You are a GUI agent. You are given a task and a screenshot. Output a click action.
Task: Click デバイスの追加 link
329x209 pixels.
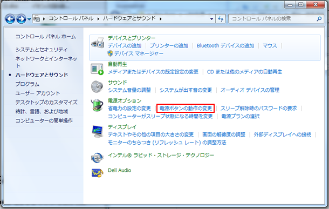[125, 46]
